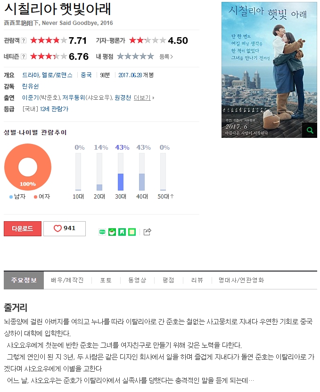
Task: Click the movie poster thumbnail
Action: point(269,70)
